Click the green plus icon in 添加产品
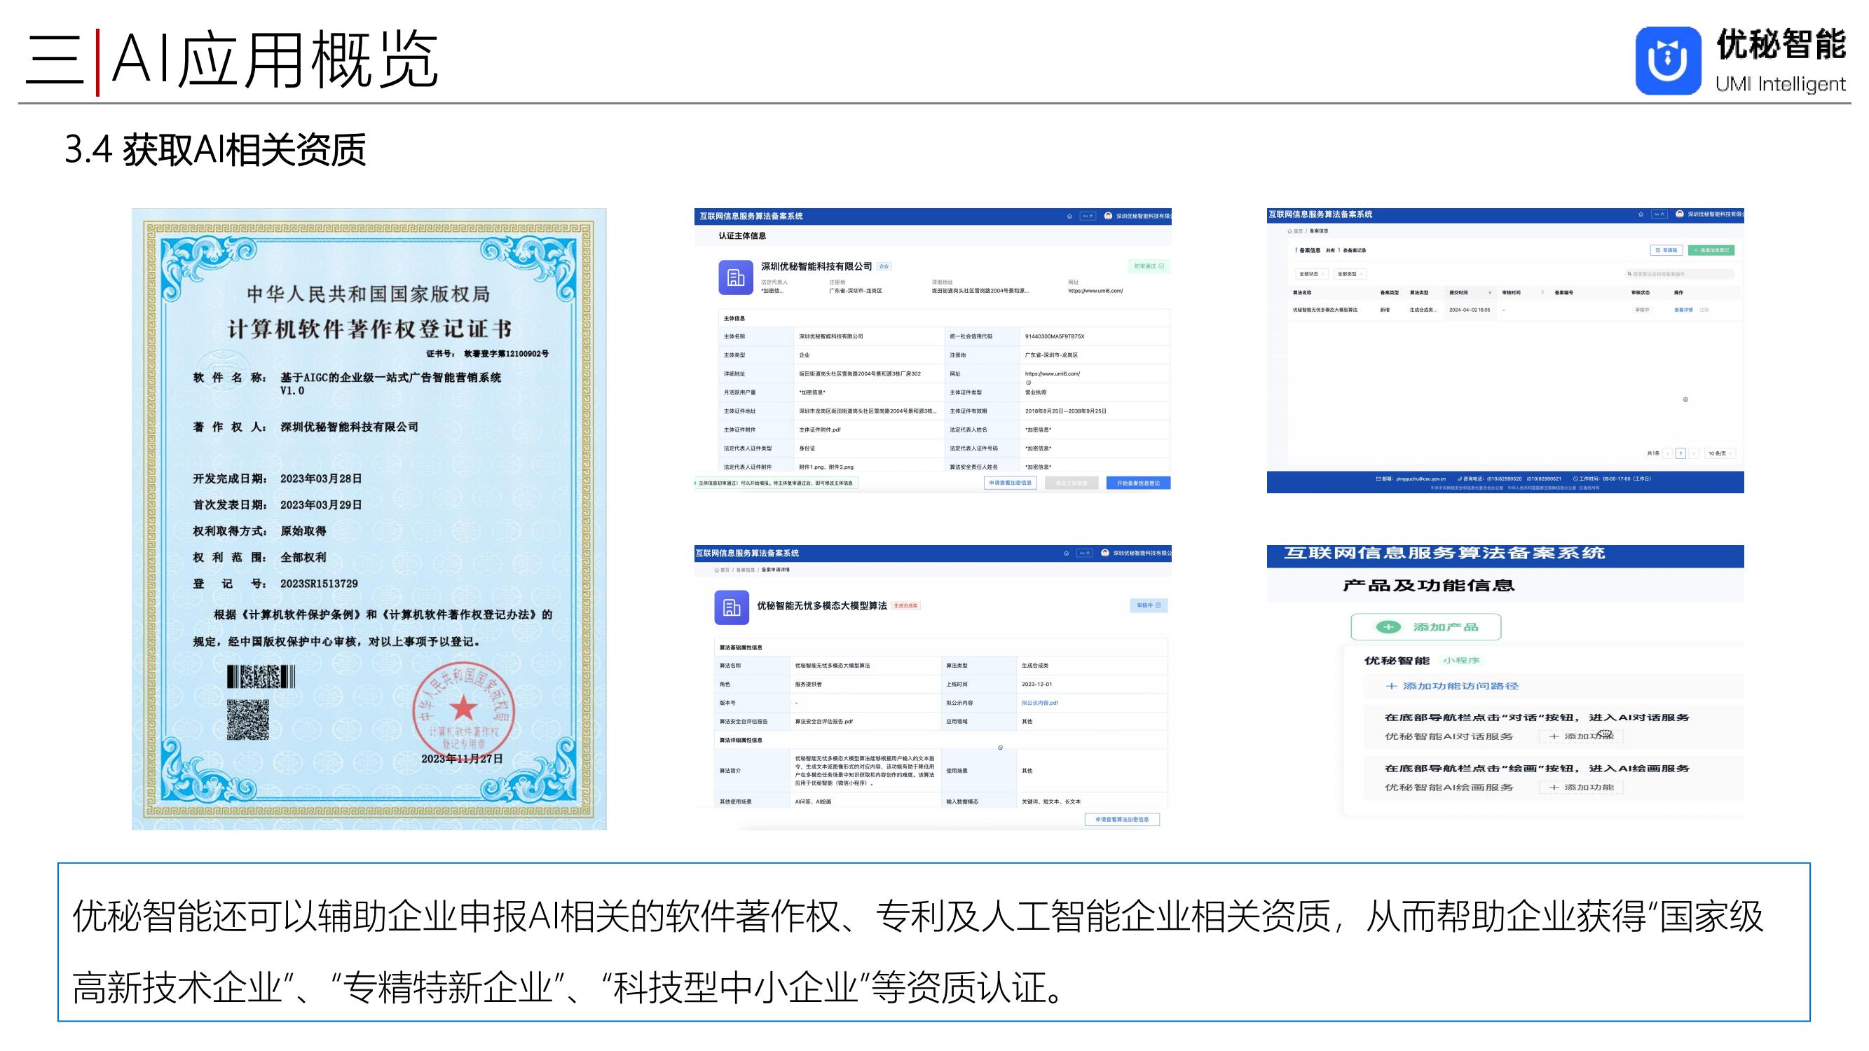The width and height of the screenshot is (1869, 1051). (1389, 626)
